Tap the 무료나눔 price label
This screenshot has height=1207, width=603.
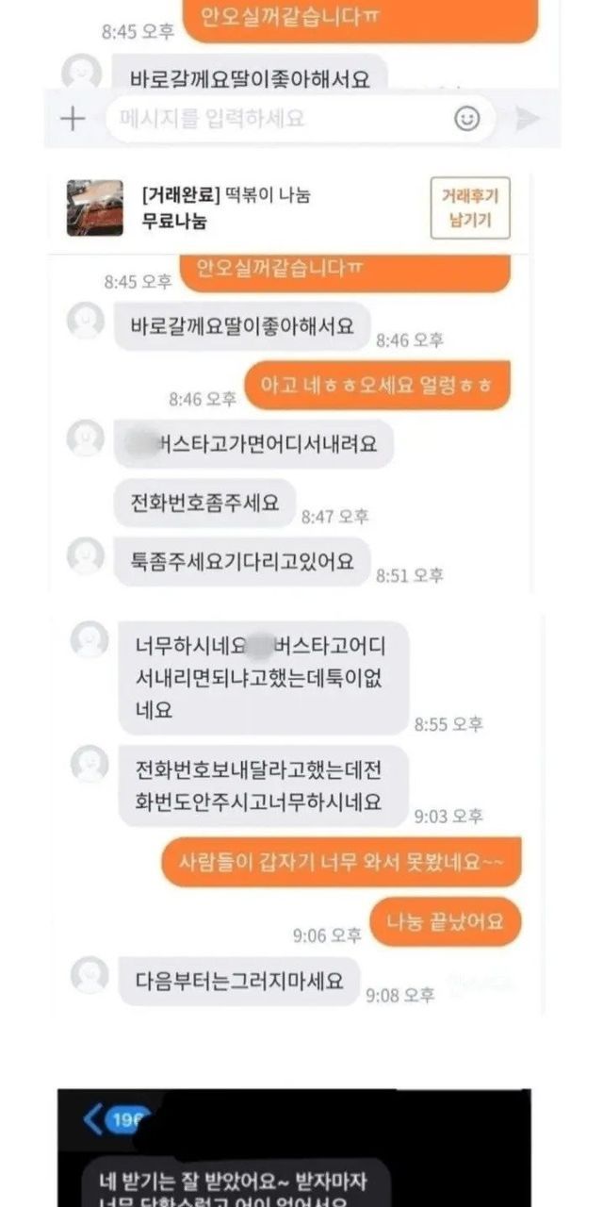pyautogui.click(x=174, y=223)
